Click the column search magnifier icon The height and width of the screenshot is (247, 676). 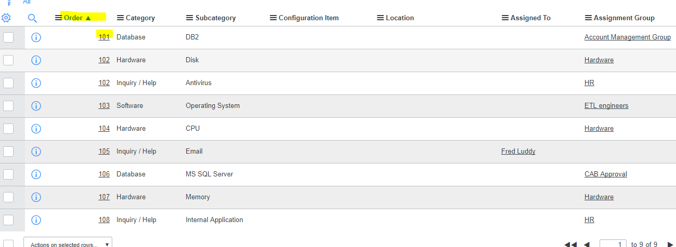pos(32,18)
